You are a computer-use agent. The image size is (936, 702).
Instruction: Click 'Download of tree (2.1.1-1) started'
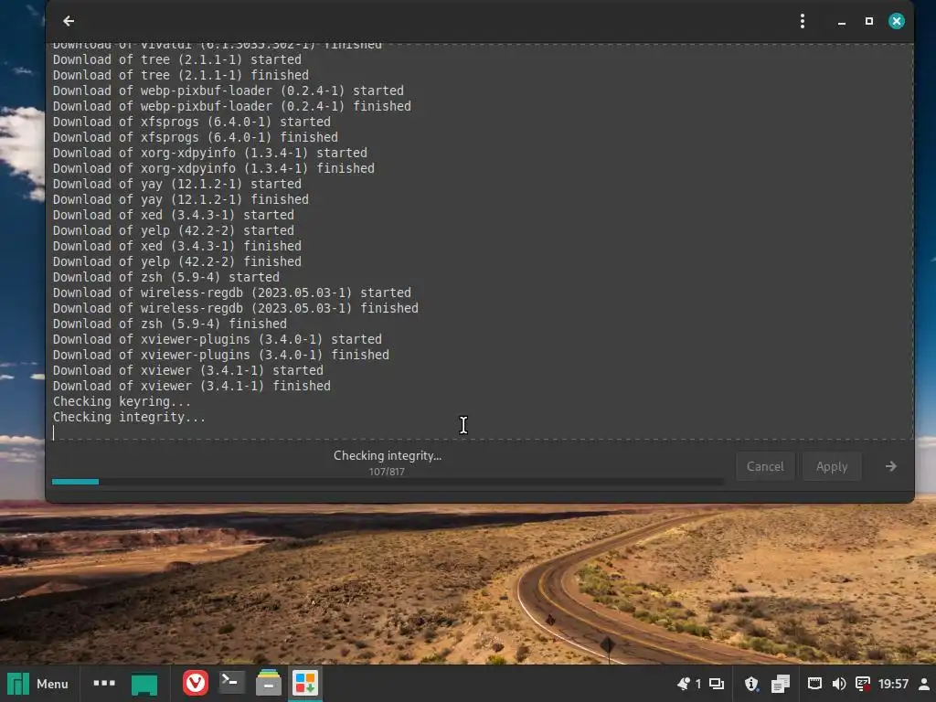pyautogui.click(x=176, y=59)
